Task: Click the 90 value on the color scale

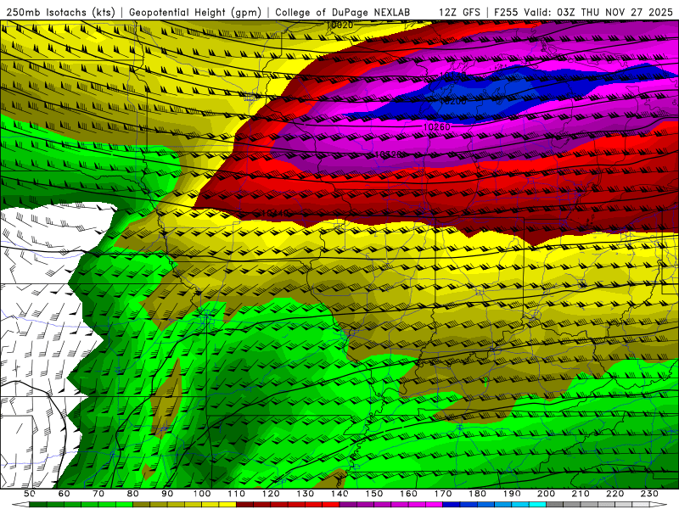Action: click(167, 494)
